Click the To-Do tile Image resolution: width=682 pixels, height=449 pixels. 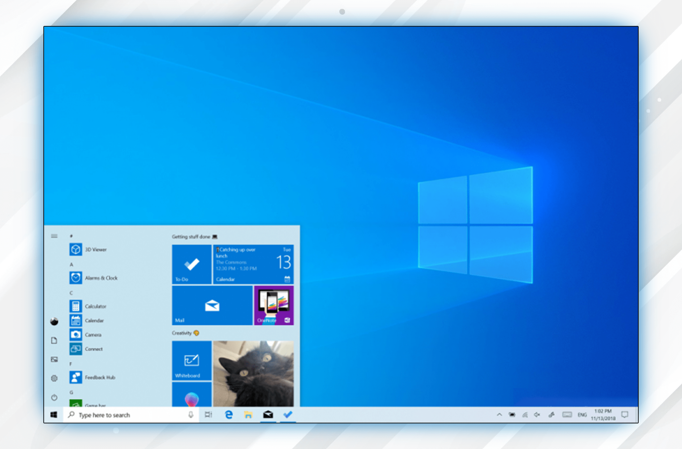point(192,264)
